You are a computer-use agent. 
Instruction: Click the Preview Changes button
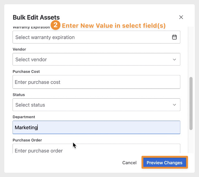[x=164, y=163]
